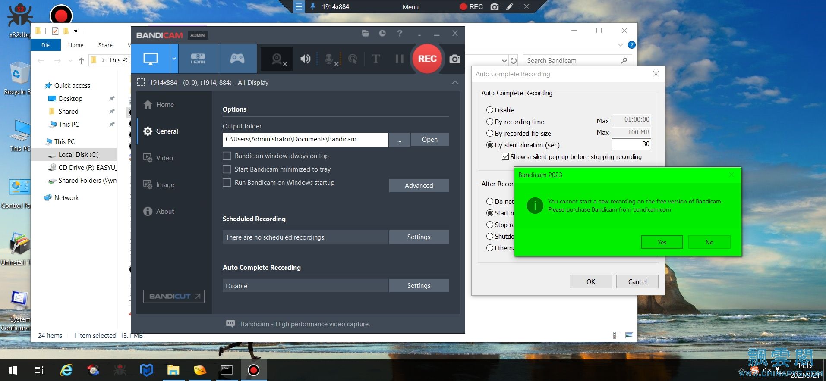This screenshot has height=381, width=826.
Task: Start recording with the large REC button
Action: 427,59
